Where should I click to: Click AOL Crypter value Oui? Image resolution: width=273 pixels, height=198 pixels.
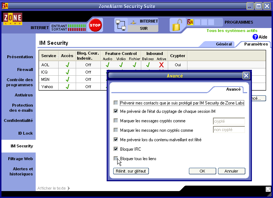pos(178,65)
